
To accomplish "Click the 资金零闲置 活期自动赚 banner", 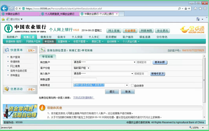I will [x=20, y=111].
